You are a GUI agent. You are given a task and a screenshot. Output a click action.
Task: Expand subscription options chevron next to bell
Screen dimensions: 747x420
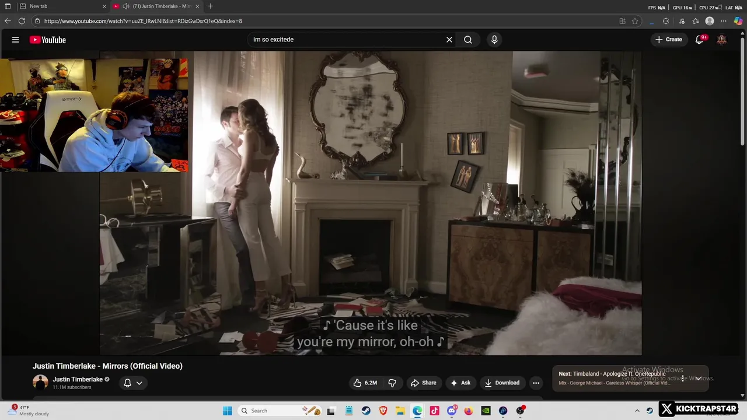(x=139, y=383)
